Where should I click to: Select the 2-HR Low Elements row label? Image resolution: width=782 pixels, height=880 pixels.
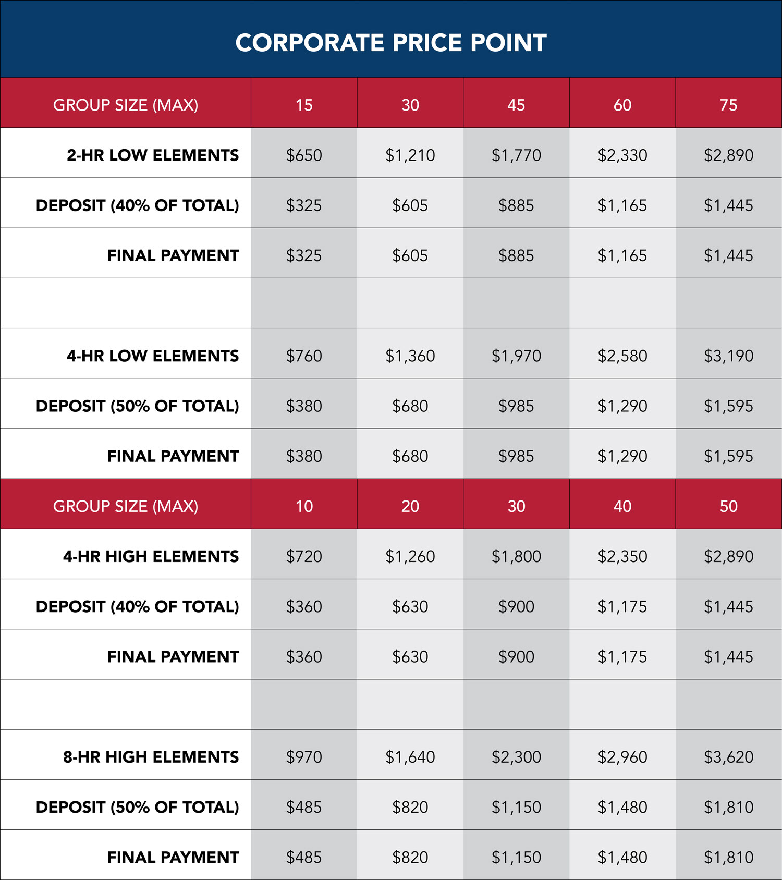coord(152,155)
